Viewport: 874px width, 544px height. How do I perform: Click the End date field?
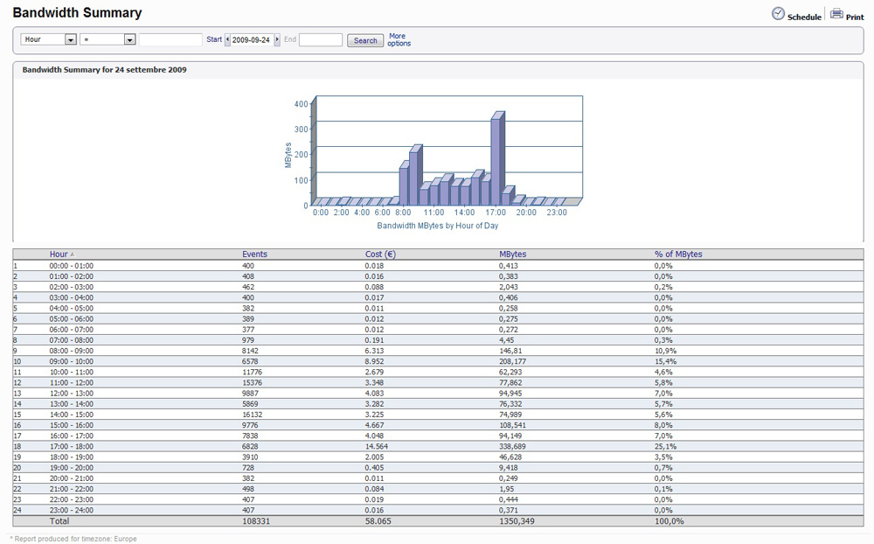pyautogui.click(x=321, y=39)
